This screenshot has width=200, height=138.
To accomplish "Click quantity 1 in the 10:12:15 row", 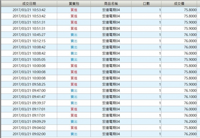I will click(160, 41).
